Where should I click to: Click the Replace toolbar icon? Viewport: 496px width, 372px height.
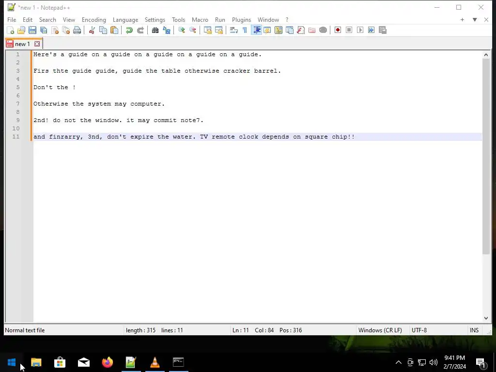tap(167, 30)
